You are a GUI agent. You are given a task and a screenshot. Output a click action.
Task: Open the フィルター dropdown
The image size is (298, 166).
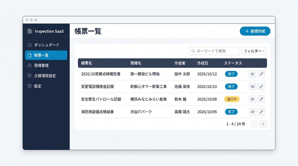(x=254, y=51)
